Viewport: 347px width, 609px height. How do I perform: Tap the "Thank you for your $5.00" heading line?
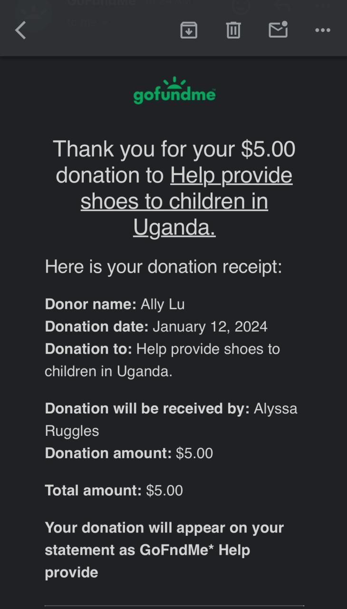[174, 149]
